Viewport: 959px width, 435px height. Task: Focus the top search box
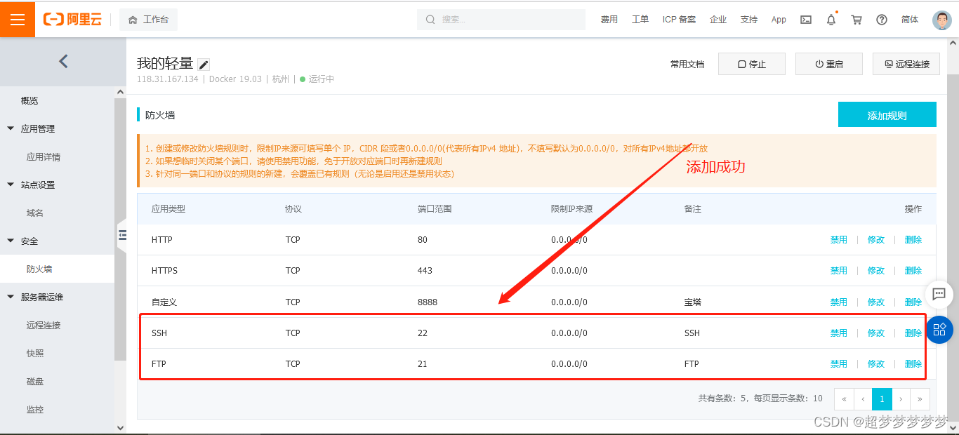tap(501, 20)
